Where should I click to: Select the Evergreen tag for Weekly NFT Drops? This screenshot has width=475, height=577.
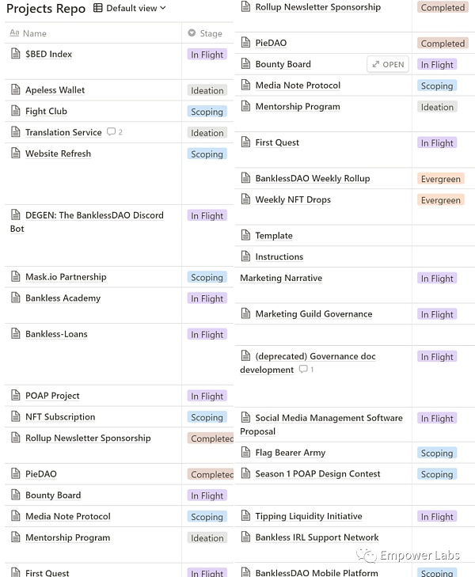[440, 200]
